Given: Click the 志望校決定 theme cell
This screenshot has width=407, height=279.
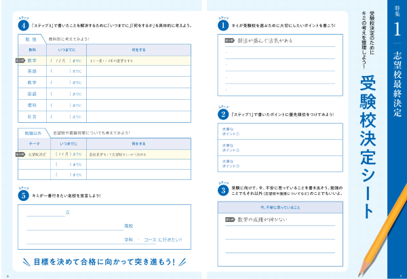Looking at the screenshot, I should (31, 155).
